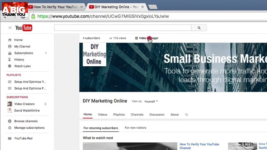Click the 116 views count
Viewport: 267px width, 150px height.
[120, 38]
